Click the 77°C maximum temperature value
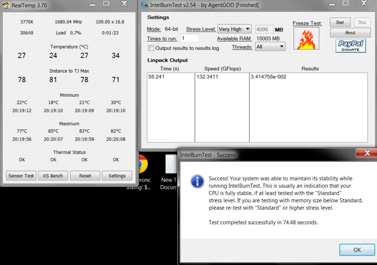 [x=22, y=131]
